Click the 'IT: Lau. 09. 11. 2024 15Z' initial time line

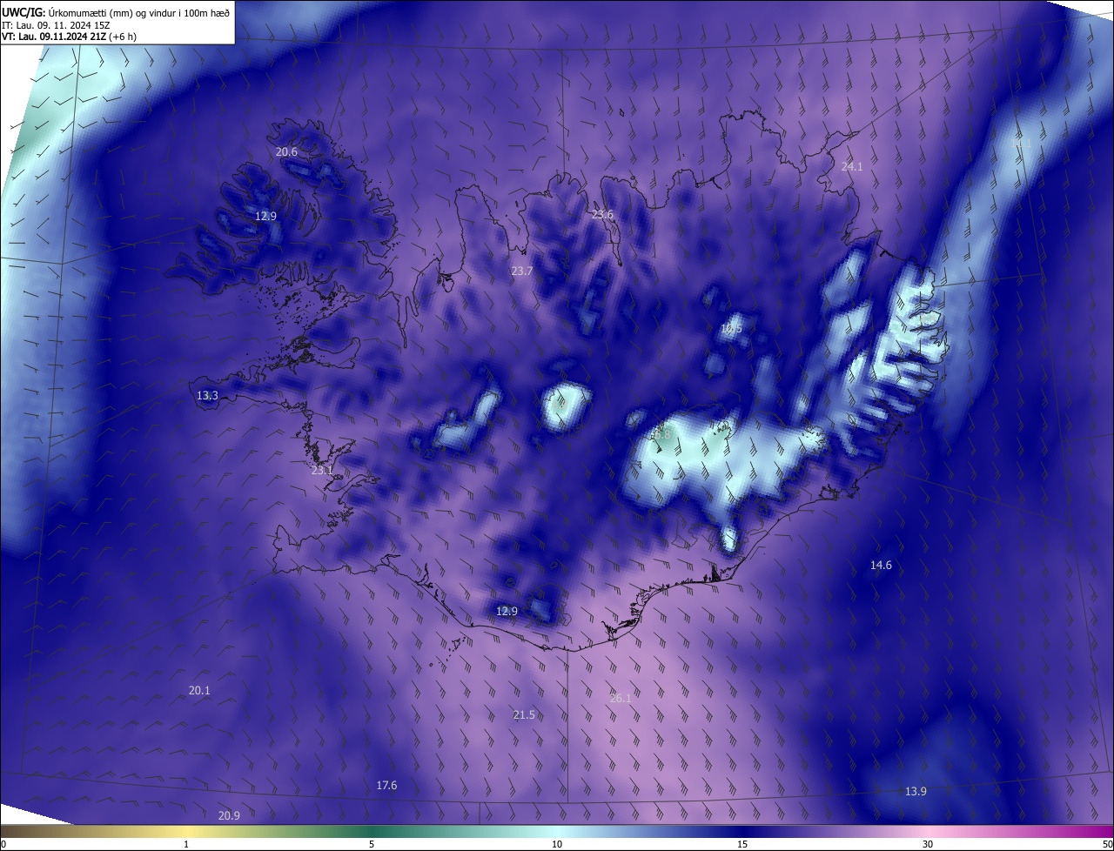(x=55, y=25)
